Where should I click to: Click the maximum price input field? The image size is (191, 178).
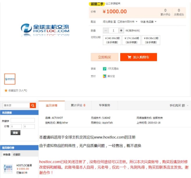click(29, 126)
